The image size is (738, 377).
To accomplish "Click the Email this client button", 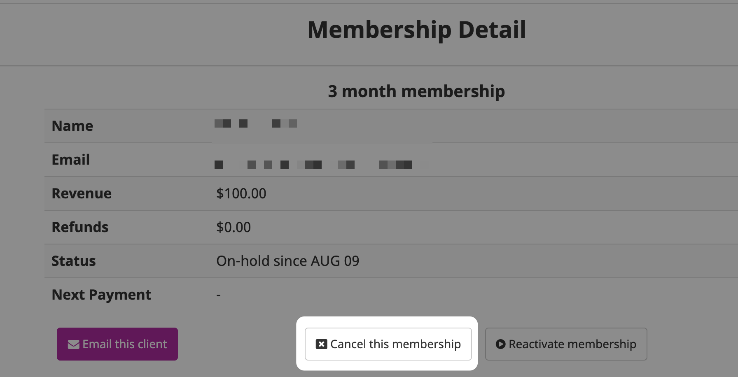I will (x=117, y=344).
